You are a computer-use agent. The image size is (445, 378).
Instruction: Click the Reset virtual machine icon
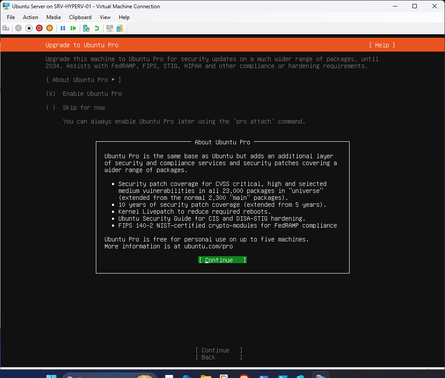tap(73, 28)
